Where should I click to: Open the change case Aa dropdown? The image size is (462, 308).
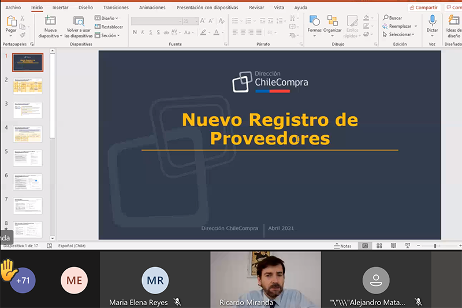(189, 32)
